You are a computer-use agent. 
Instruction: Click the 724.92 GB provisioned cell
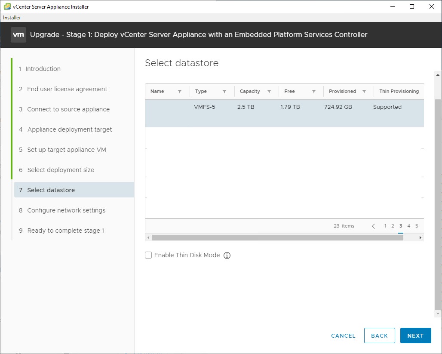coord(338,107)
